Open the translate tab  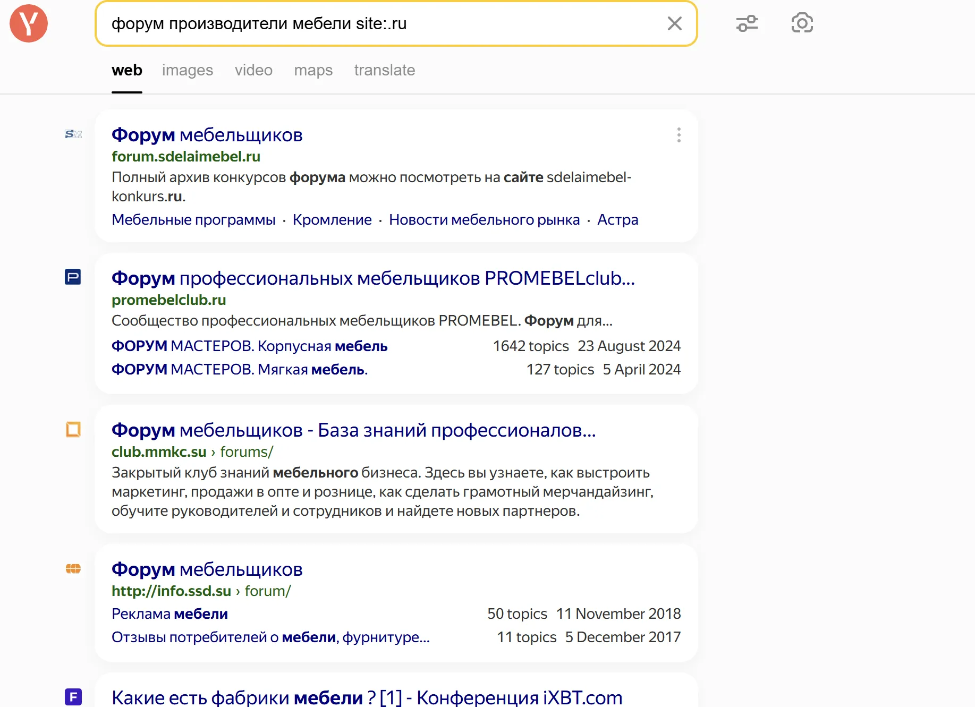385,70
